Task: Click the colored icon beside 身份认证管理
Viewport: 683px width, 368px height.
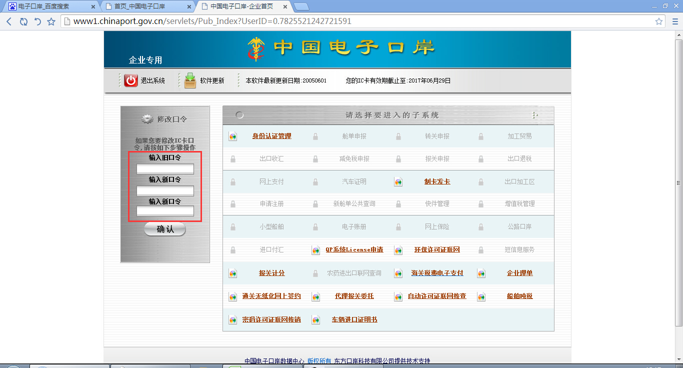Action: pyautogui.click(x=232, y=136)
